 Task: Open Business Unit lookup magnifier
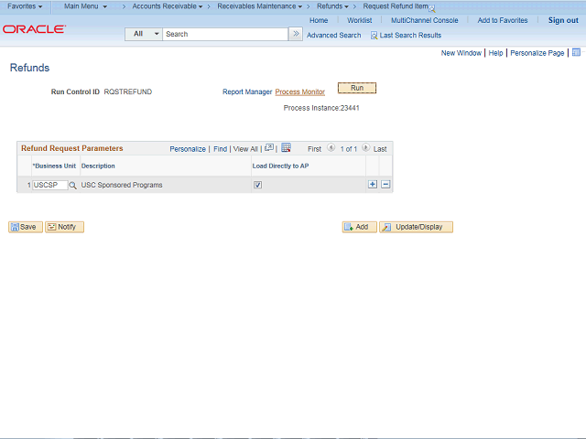pyautogui.click(x=73, y=185)
